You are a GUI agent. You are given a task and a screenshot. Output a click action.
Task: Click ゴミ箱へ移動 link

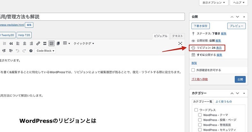coord(200,79)
